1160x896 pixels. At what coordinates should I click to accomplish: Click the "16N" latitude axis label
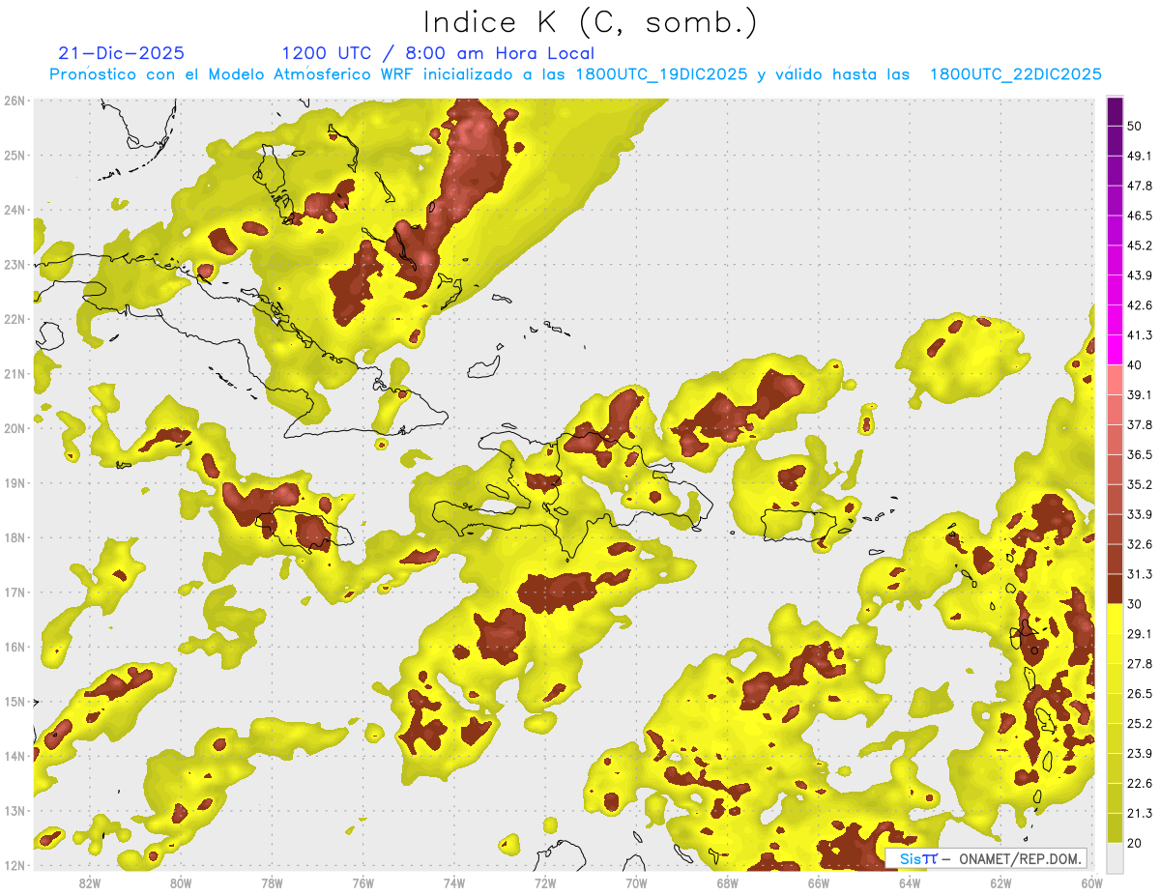click(x=14, y=647)
